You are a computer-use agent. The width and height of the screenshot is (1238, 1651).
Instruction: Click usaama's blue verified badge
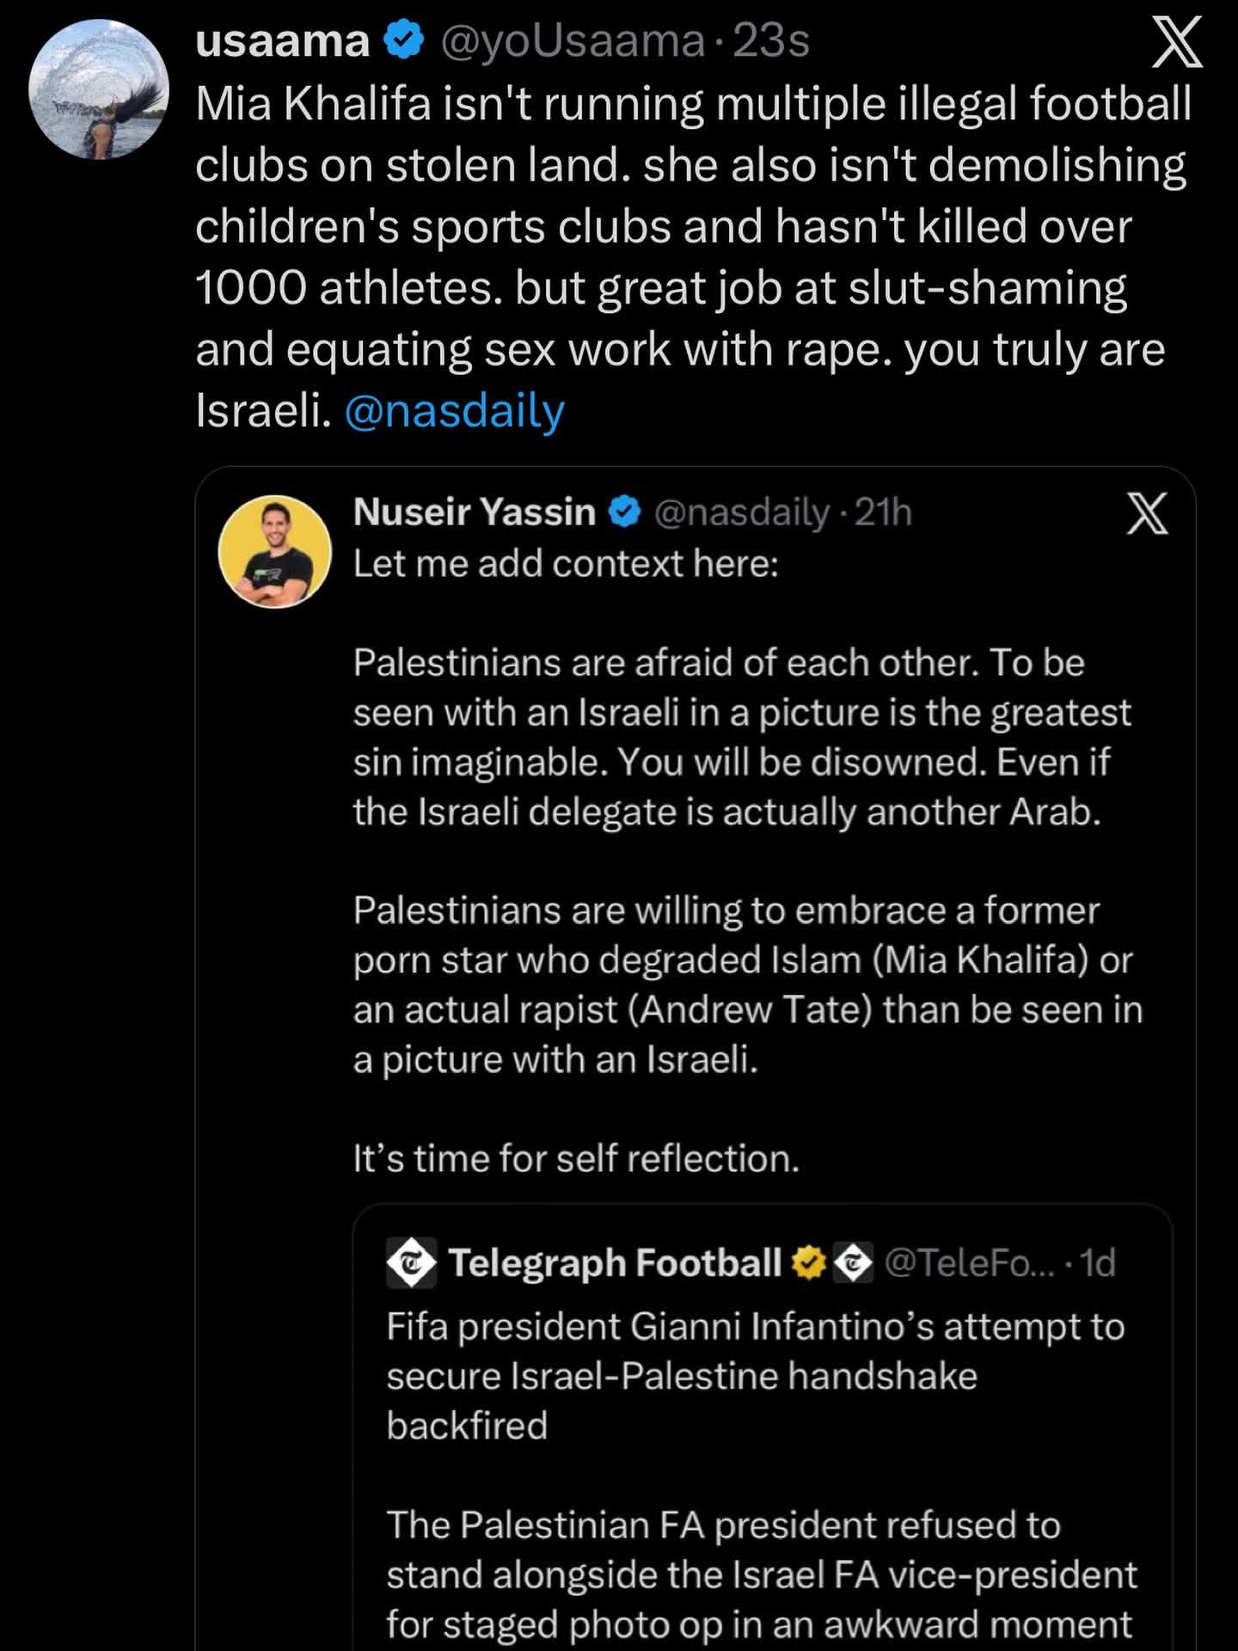[x=403, y=40]
